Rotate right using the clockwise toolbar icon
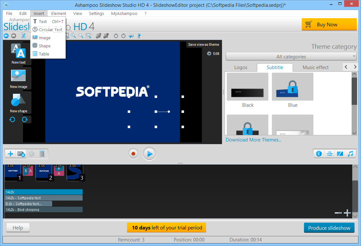Screen dimensions: 361x246 point(123,36)
